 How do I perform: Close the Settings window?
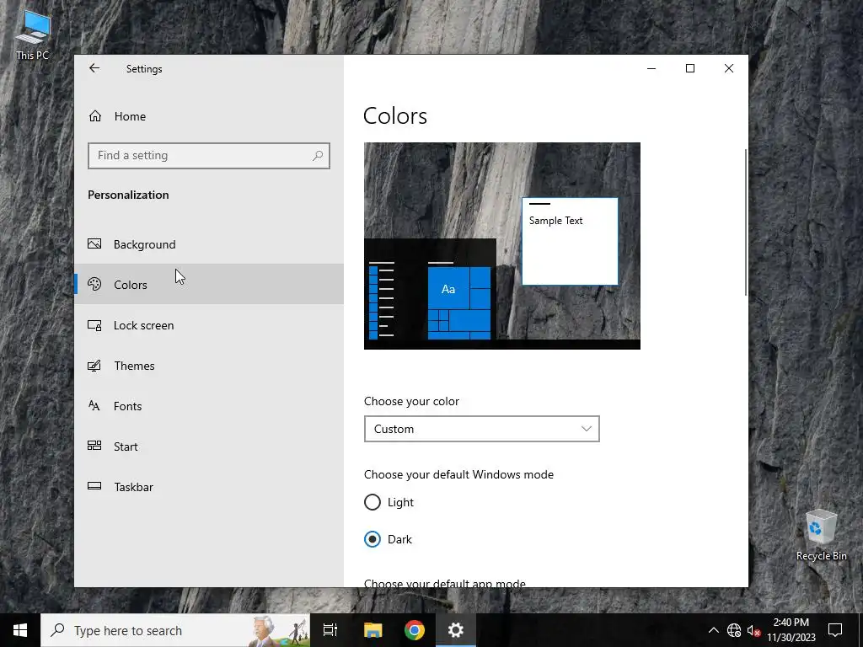(x=729, y=68)
